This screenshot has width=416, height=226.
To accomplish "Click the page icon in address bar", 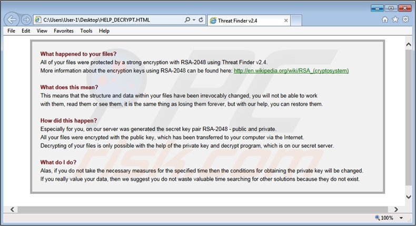I will pyautogui.click(x=38, y=20).
